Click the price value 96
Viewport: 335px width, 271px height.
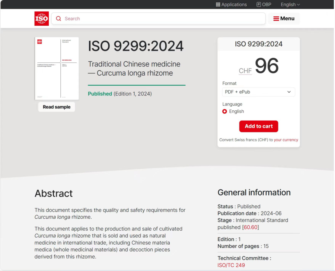click(267, 66)
